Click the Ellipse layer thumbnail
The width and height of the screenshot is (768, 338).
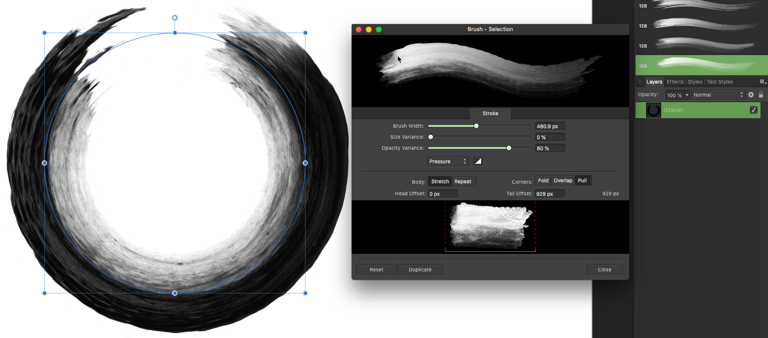tap(653, 110)
